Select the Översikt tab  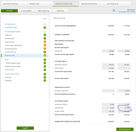coord(10,11)
